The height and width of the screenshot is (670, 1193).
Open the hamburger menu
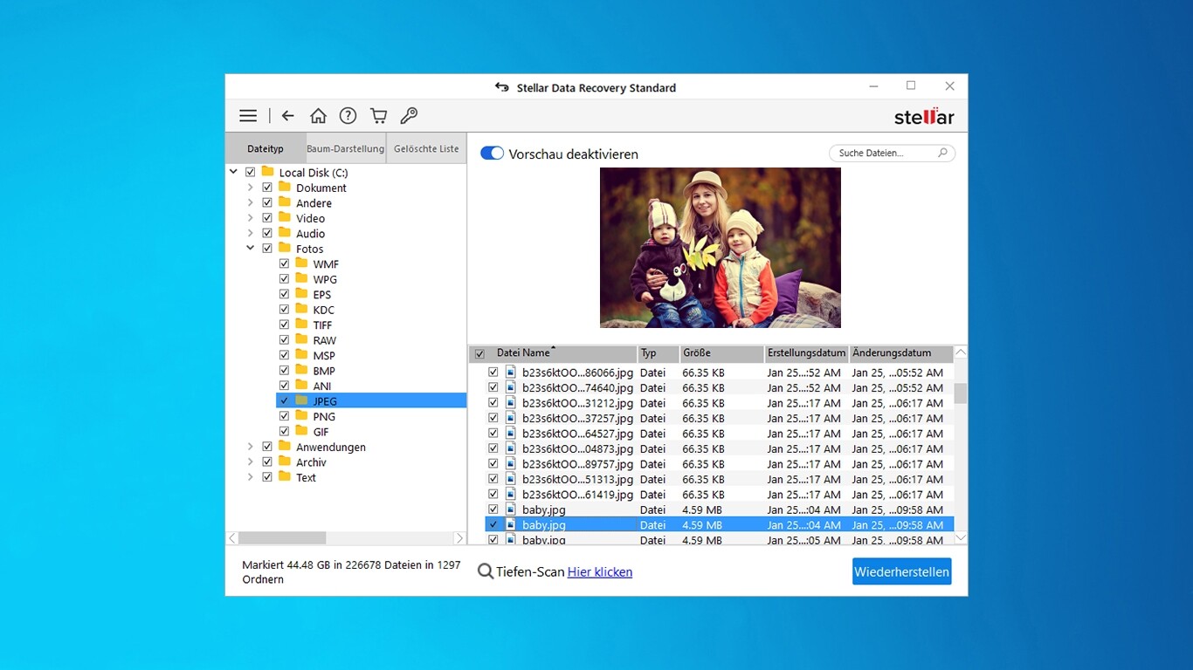point(248,116)
